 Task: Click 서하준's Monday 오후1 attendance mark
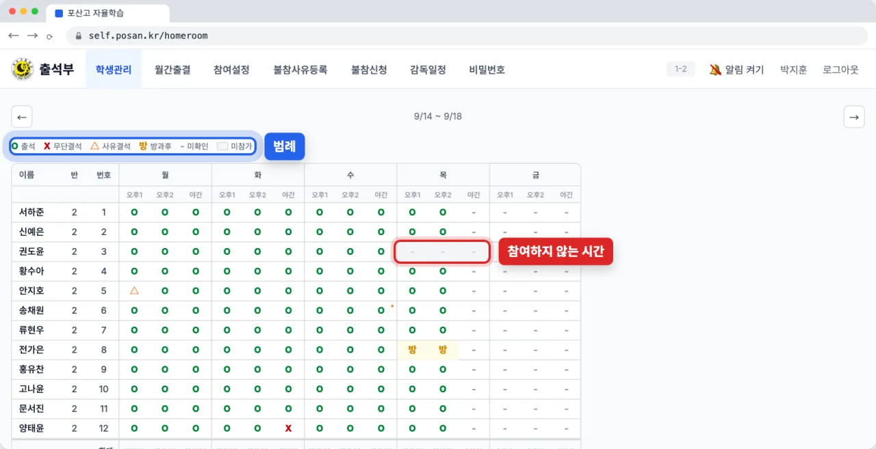click(134, 213)
